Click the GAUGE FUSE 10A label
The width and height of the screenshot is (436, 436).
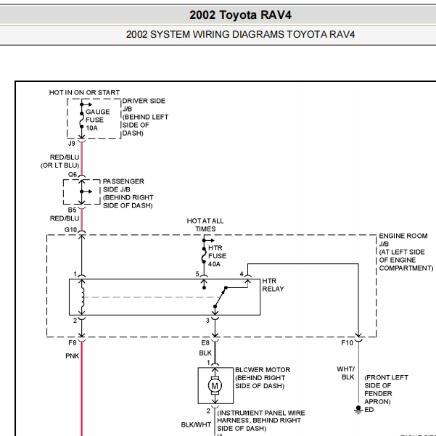(x=97, y=120)
